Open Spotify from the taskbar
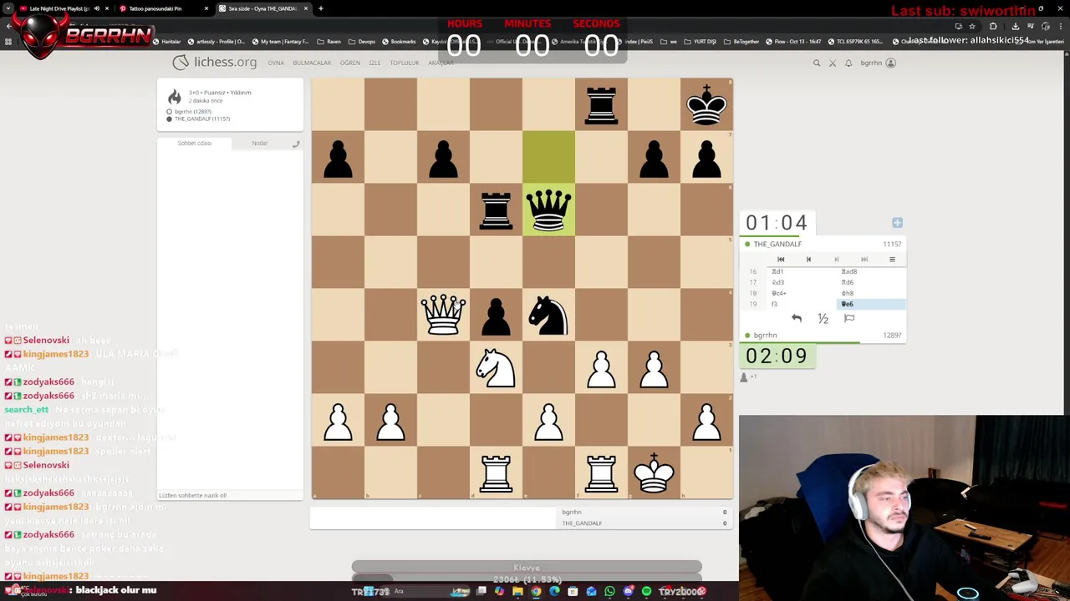This screenshot has width=1070, height=601. click(646, 592)
